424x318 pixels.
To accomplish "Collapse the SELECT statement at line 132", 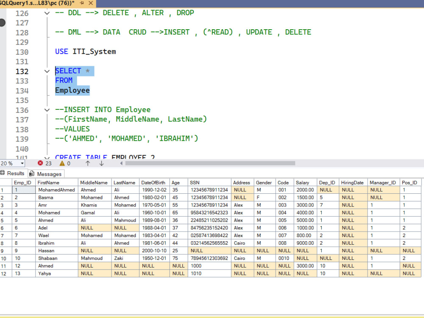I will point(47,71).
